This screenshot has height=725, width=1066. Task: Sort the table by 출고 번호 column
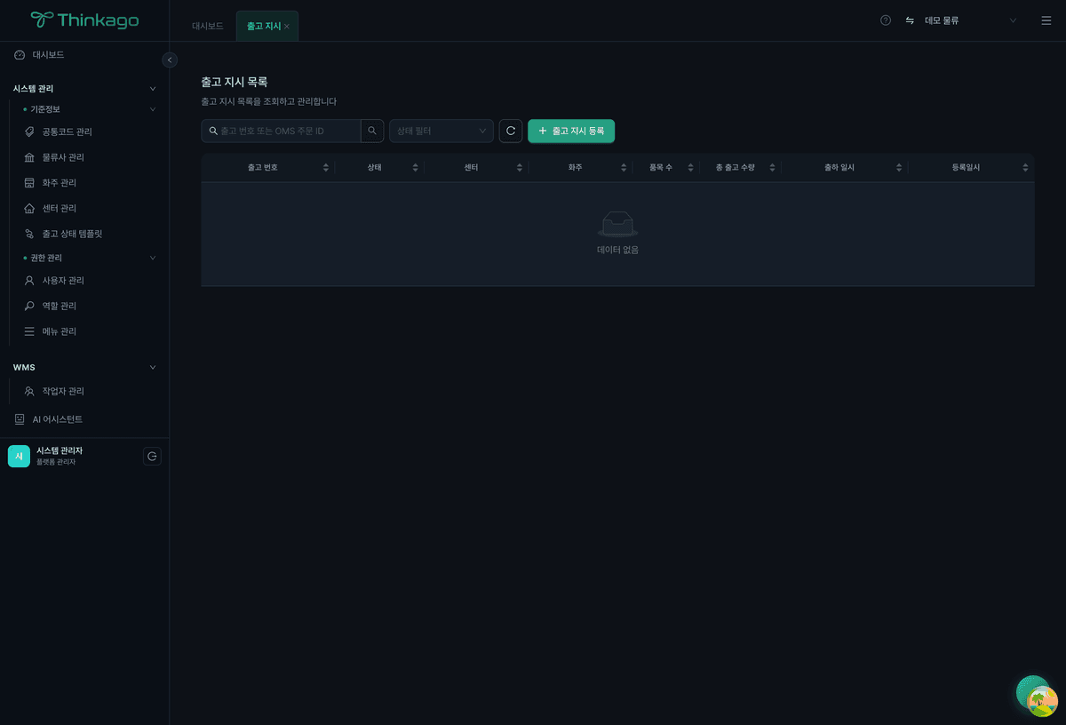click(263, 168)
